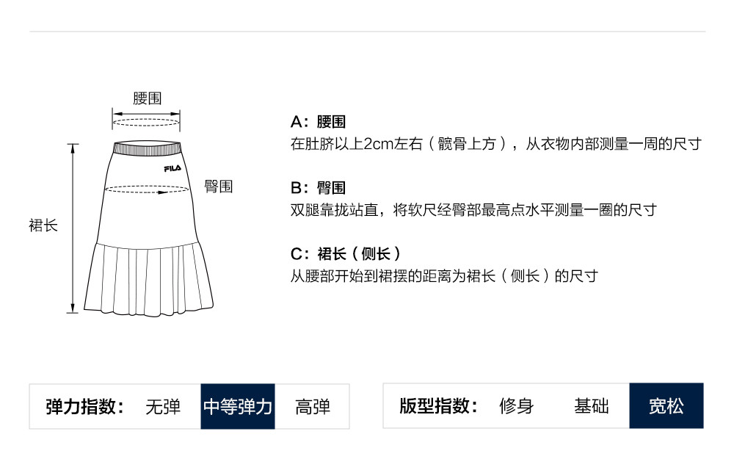The height and width of the screenshot is (470, 734).
Task: Click the FILA logo on the skirt
Action: pyautogui.click(x=172, y=168)
